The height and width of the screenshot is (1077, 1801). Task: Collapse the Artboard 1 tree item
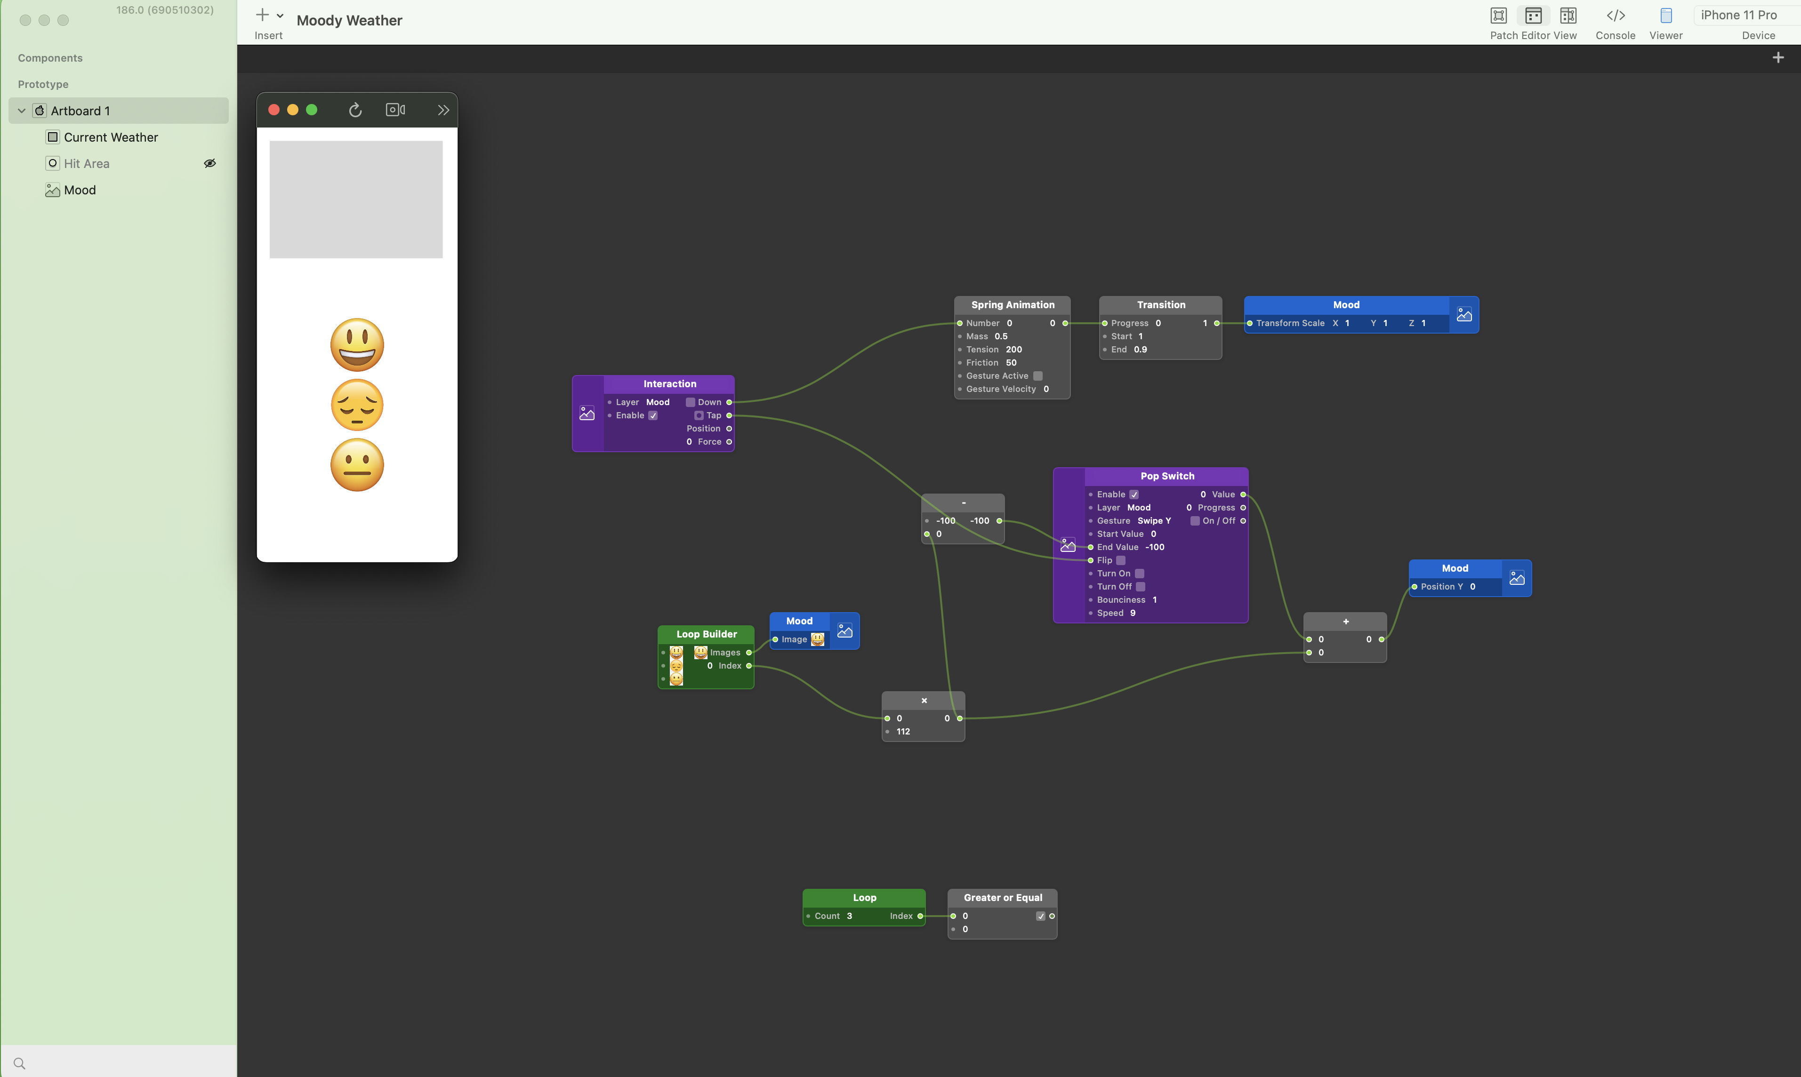(22, 111)
